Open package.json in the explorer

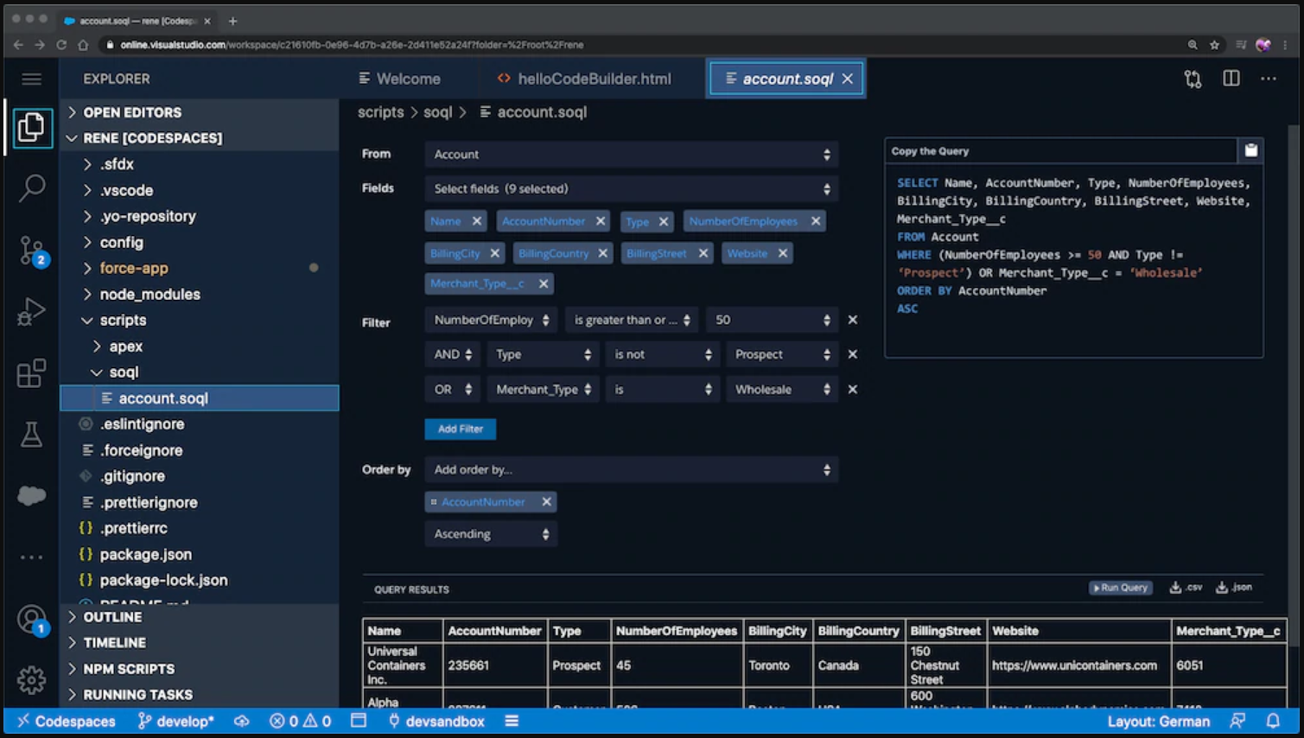pos(145,555)
